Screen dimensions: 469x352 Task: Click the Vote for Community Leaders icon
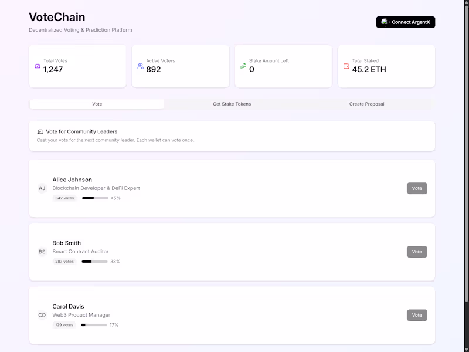click(40, 132)
